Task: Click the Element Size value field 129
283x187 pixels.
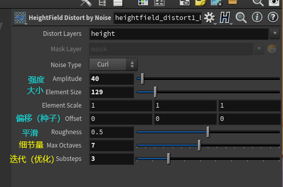Action: click(x=112, y=92)
